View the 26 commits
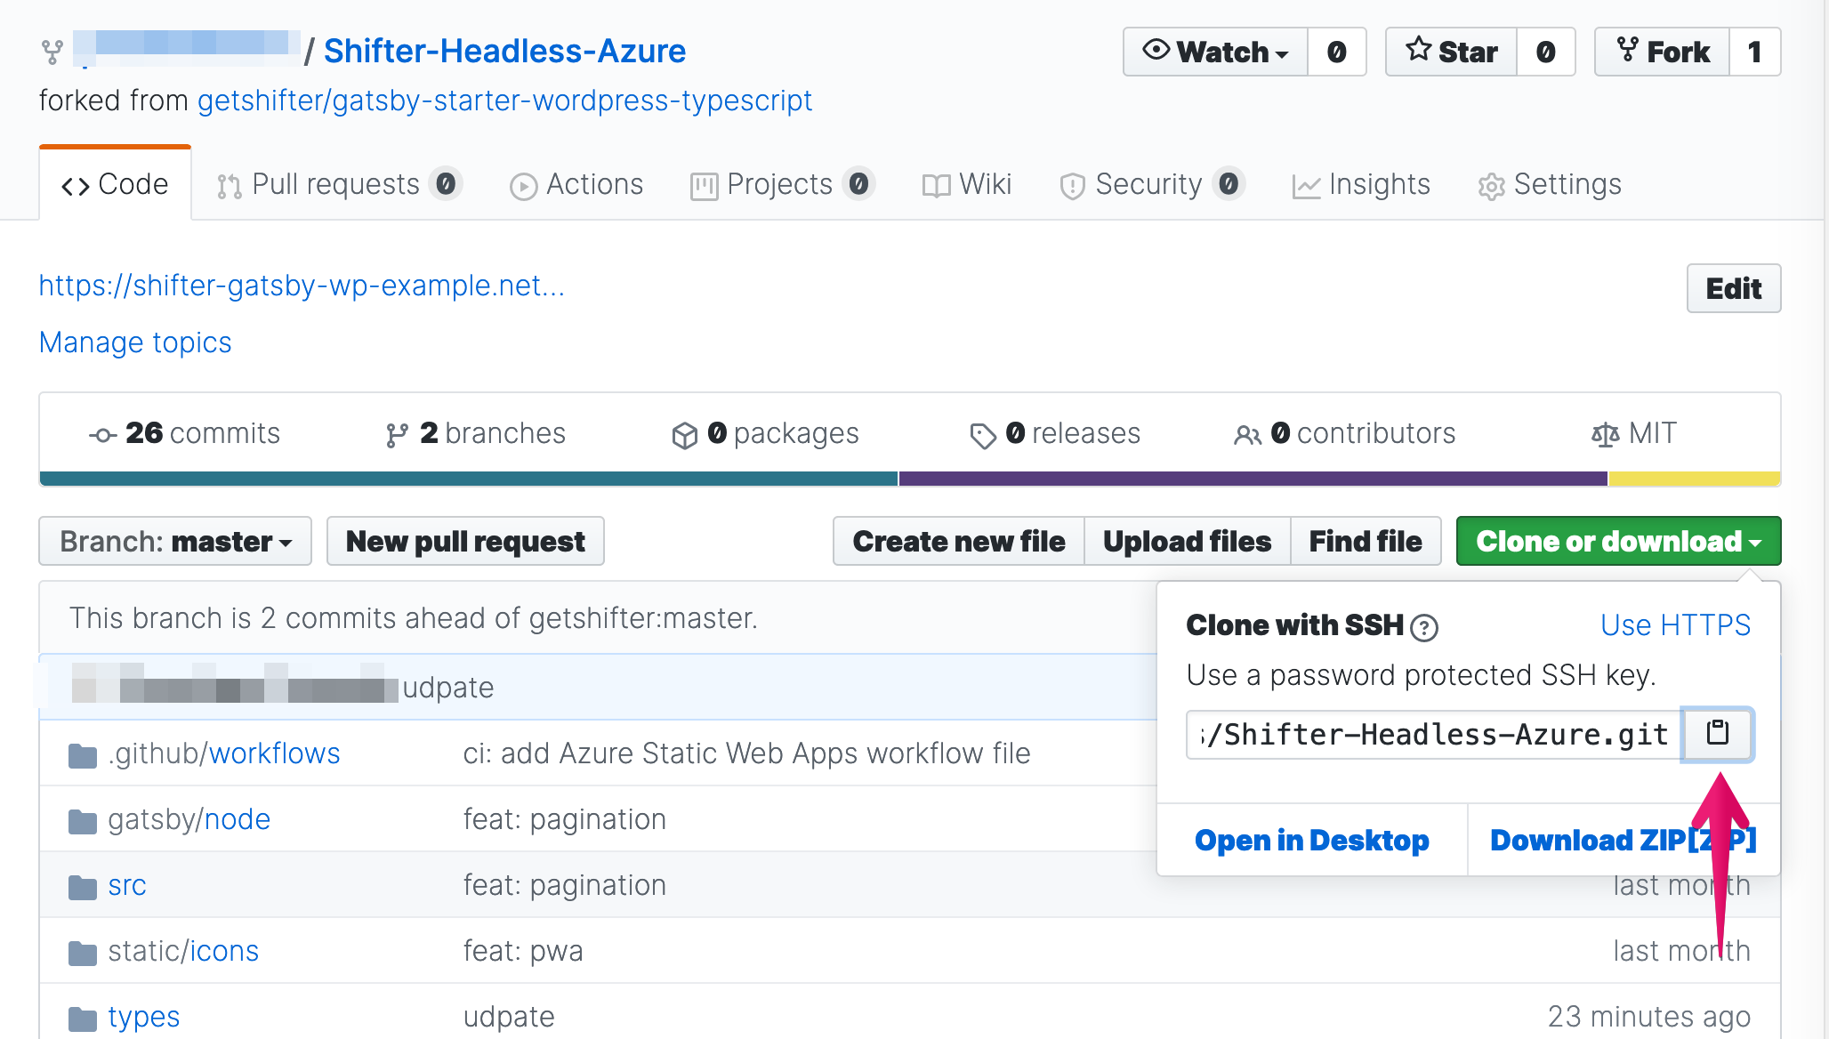1829x1039 pixels. point(185,433)
